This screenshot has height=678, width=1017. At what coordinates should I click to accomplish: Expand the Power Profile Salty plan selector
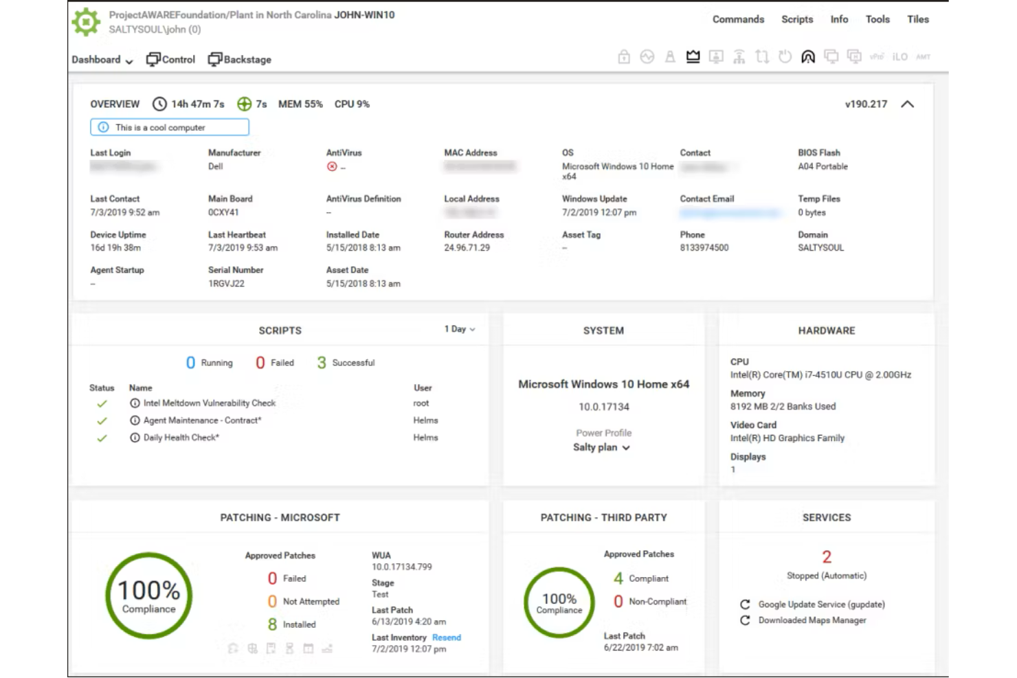pos(603,447)
